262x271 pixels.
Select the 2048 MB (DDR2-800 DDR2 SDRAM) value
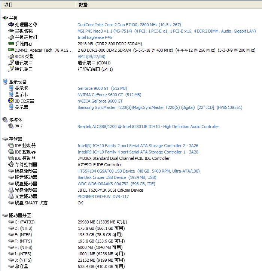110,44
